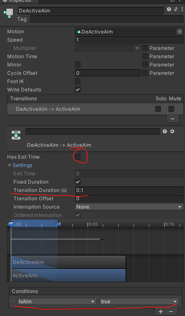Open transition settings gear menu
The width and height of the screenshot is (185, 316).
point(172,131)
